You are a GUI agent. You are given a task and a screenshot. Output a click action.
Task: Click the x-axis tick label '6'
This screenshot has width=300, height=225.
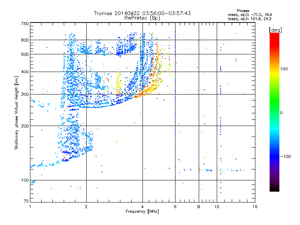175,207
